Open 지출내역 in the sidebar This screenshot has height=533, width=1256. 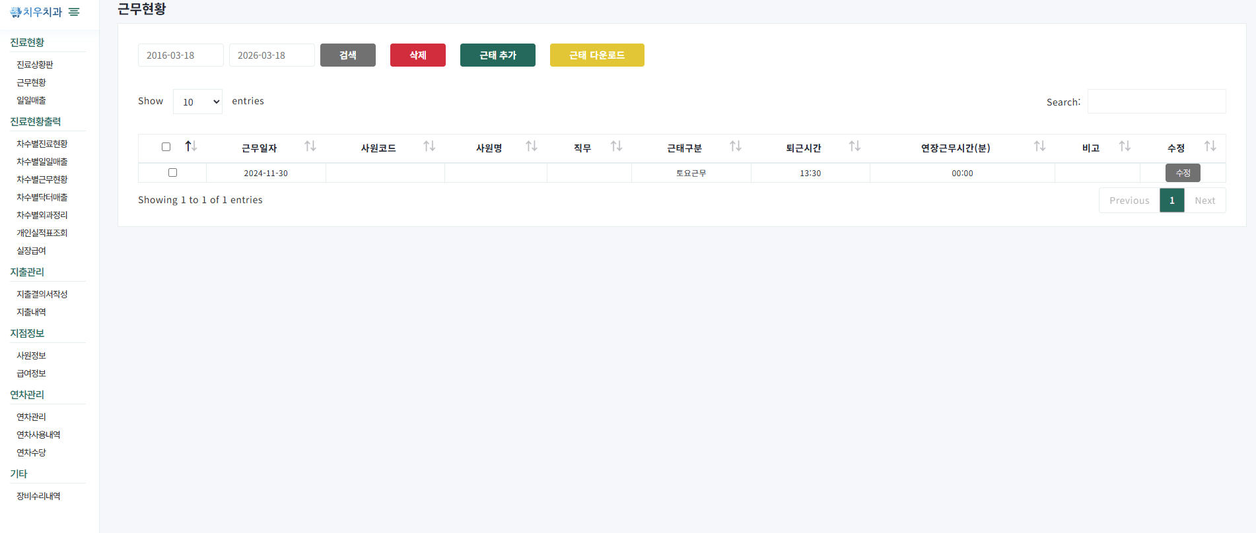(31, 312)
